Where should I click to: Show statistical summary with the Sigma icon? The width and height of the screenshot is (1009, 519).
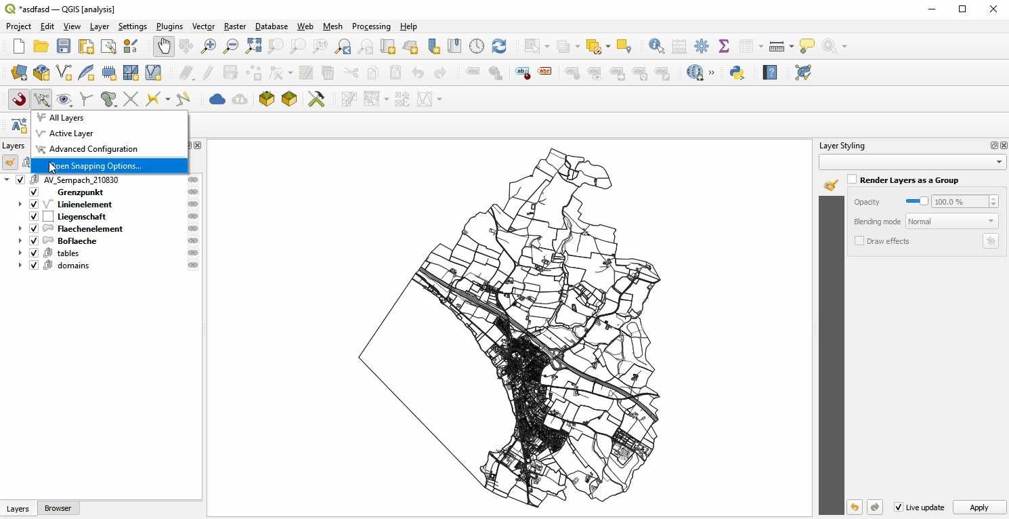pyautogui.click(x=723, y=45)
